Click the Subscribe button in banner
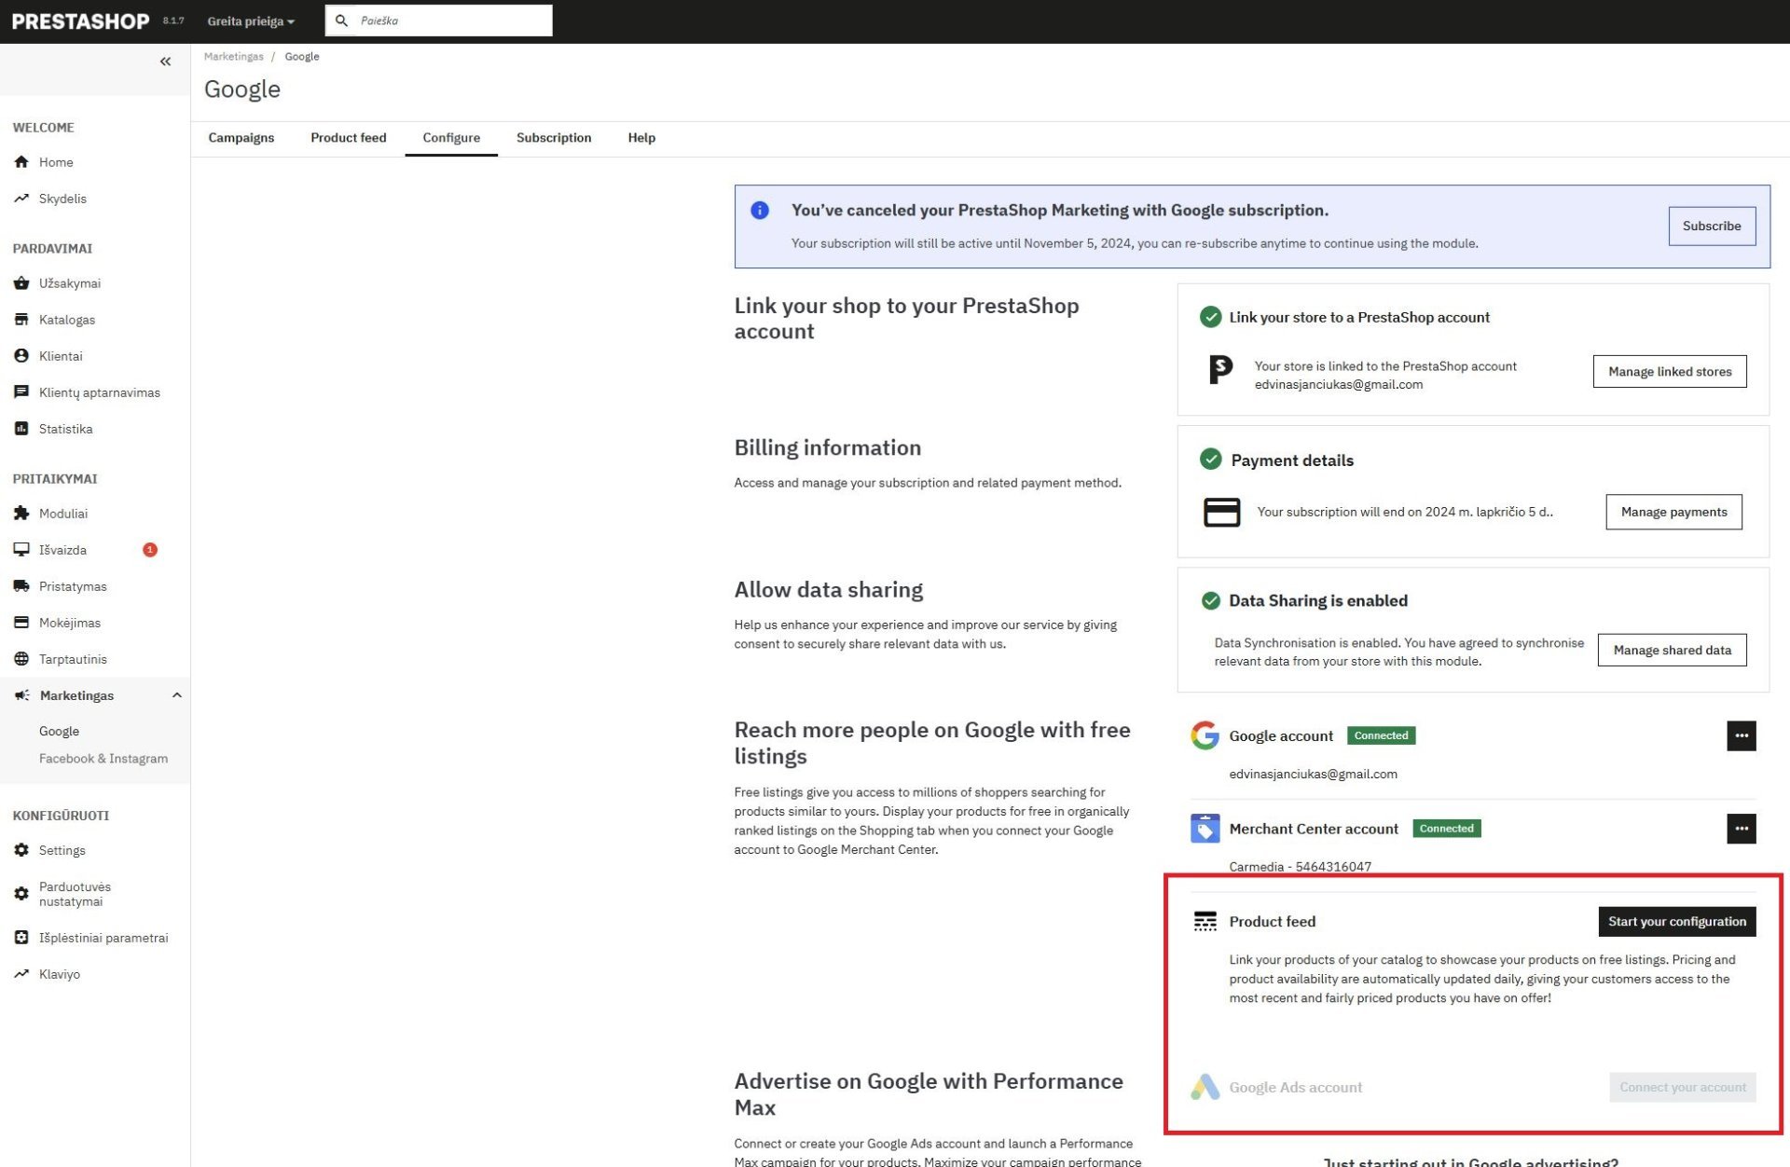The width and height of the screenshot is (1790, 1167). (1712, 227)
